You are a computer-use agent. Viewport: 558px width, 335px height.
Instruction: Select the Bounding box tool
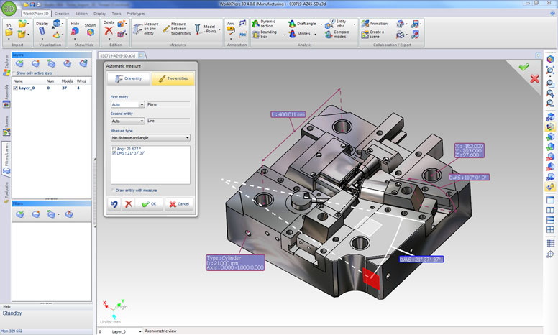(x=264, y=34)
